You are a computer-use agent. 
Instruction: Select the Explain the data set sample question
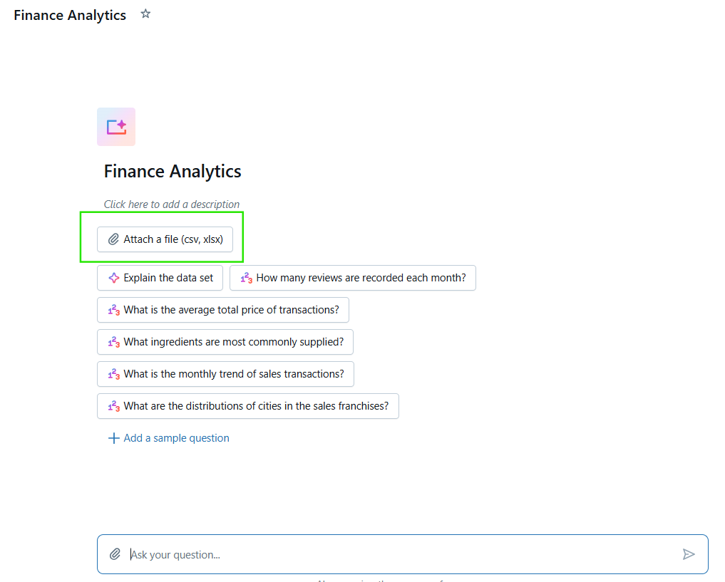[160, 278]
